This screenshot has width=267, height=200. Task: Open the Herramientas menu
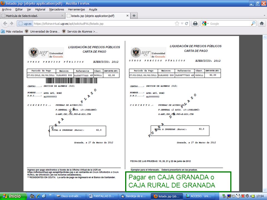click(x=76, y=9)
